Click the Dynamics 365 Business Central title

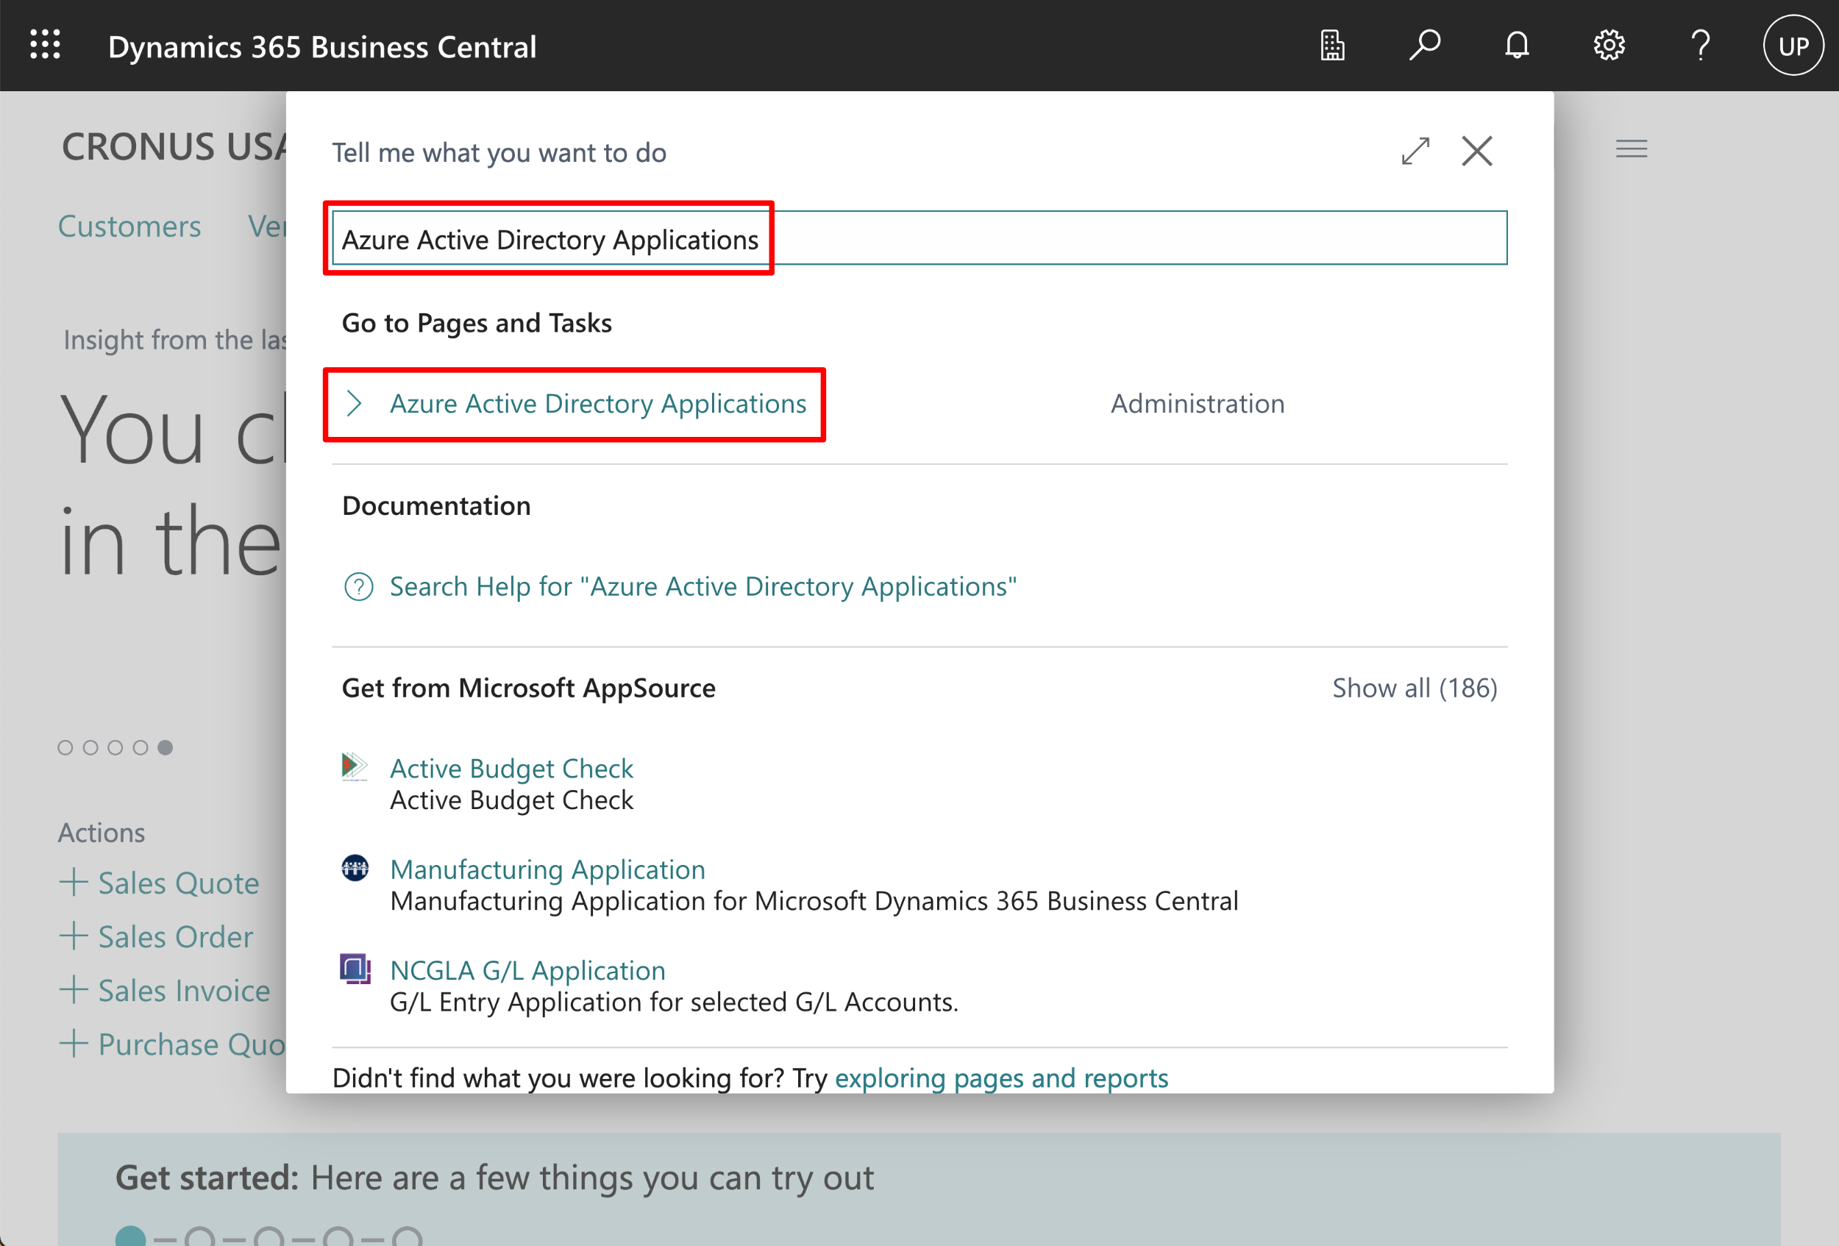tap(322, 46)
